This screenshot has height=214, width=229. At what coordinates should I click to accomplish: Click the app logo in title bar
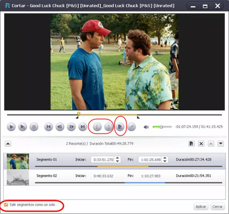click(7, 6)
